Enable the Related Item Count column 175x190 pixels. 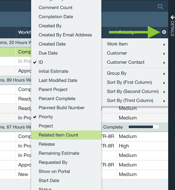click(x=66, y=135)
